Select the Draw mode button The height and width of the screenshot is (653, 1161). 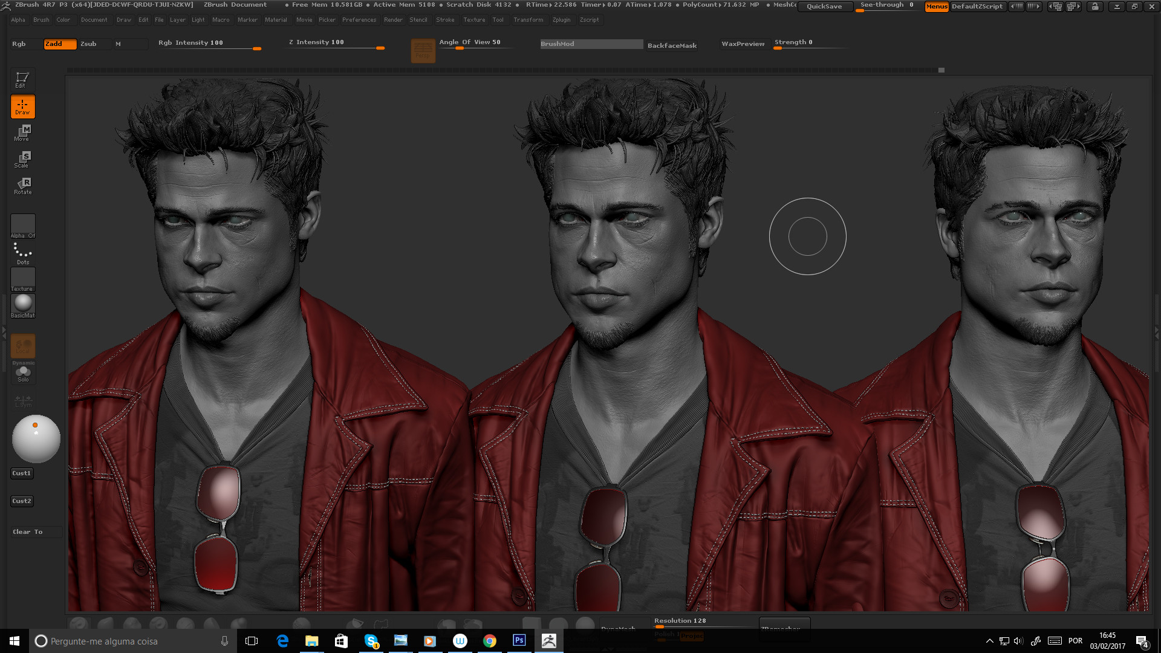(22, 106)
